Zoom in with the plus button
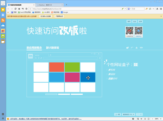Viewport: 163px width, 121px height. [161, 119]
